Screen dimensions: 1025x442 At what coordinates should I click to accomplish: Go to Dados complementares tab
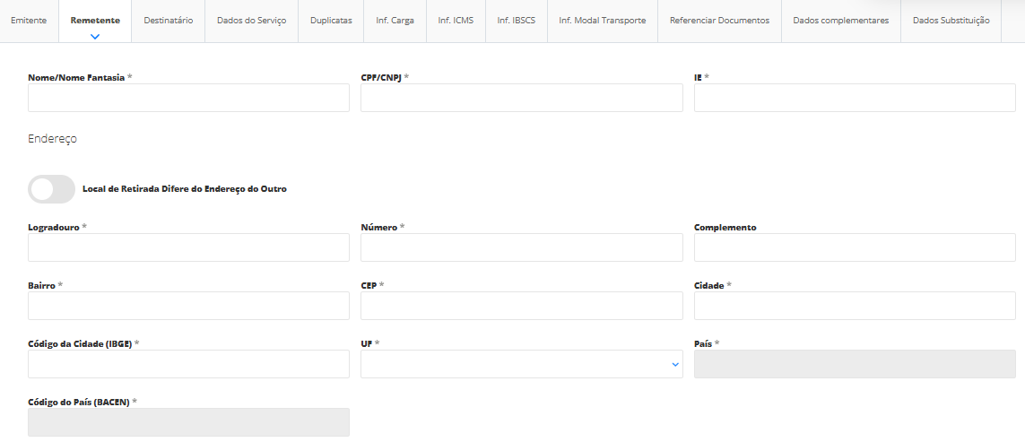pos(840,21)
